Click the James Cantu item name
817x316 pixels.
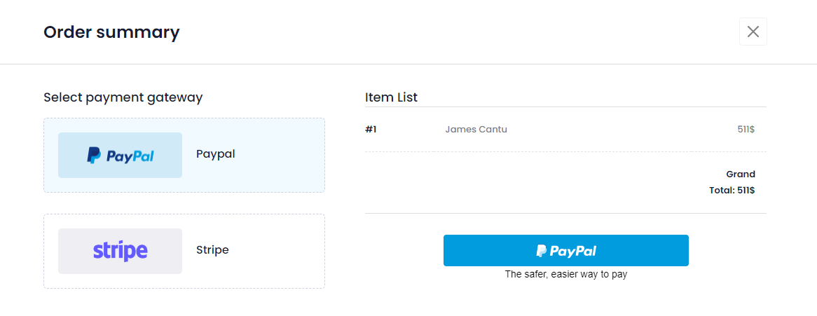tap(476, 130)
